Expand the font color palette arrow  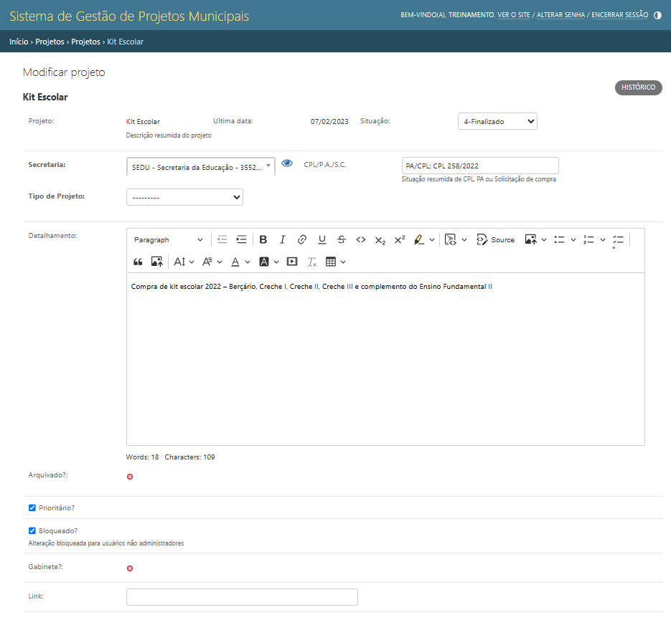click(x=248, y=262)
